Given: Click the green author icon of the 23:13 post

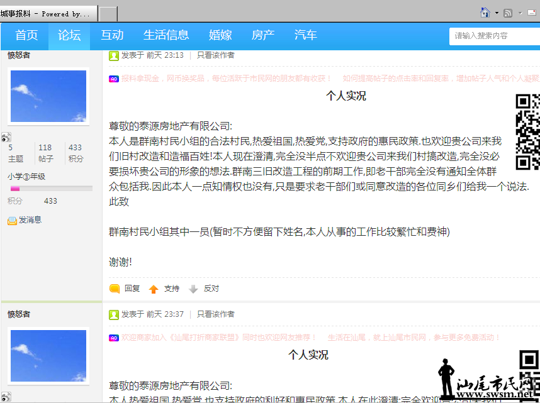Looking at the screenshot, I should tap(114, 56).
